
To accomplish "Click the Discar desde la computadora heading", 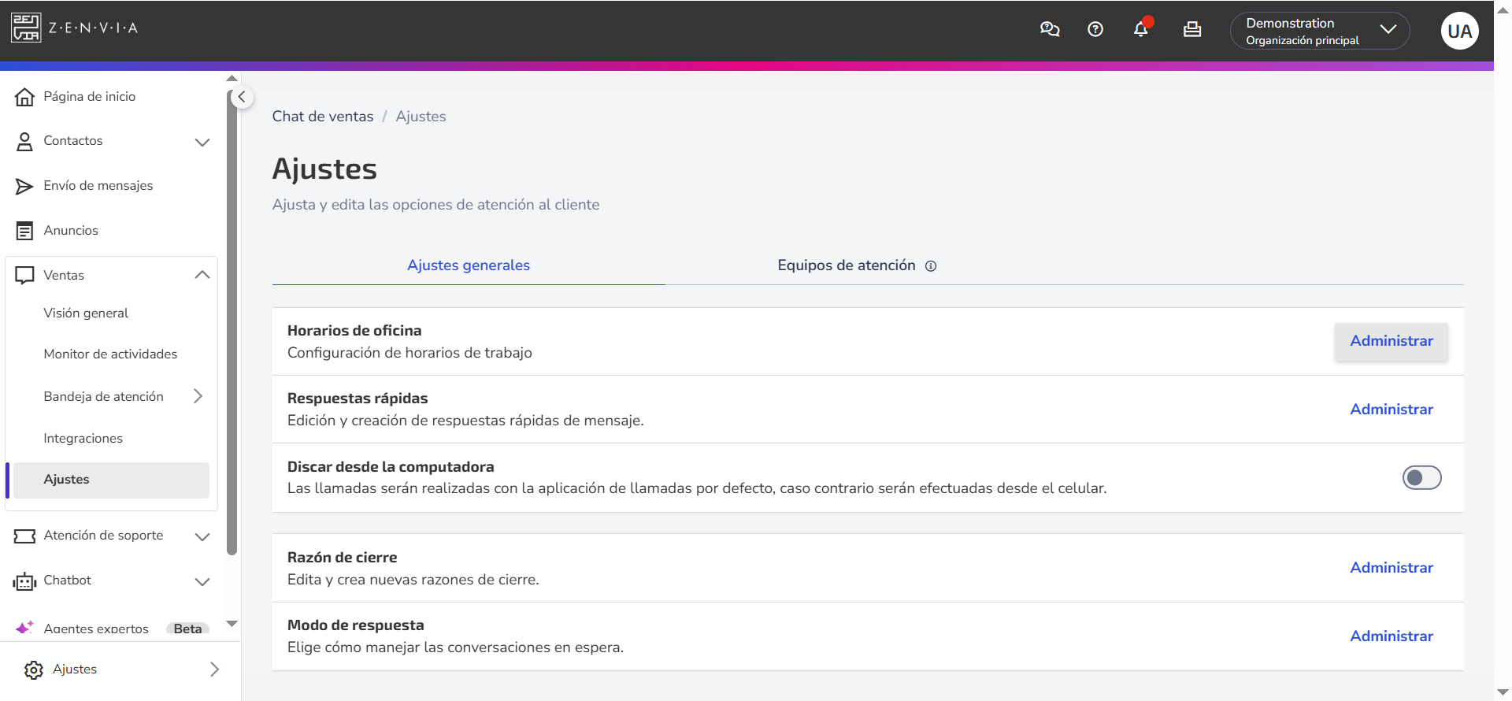I will click(x=391, y=467).
